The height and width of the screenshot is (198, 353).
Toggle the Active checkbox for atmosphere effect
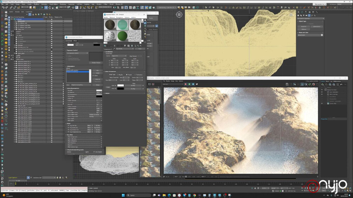93,76
